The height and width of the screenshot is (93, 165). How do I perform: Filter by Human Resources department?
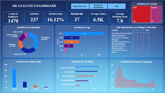pos(80,6)
